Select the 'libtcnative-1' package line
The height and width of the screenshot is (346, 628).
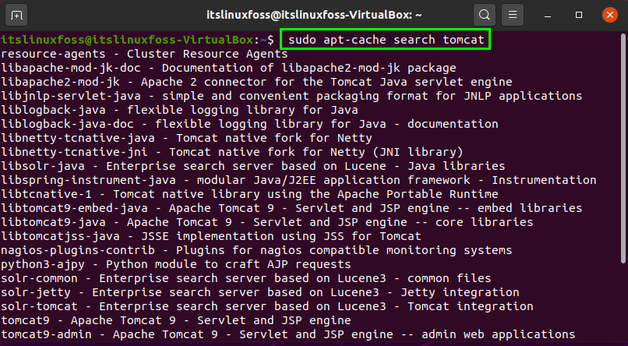tap(249, 194)
